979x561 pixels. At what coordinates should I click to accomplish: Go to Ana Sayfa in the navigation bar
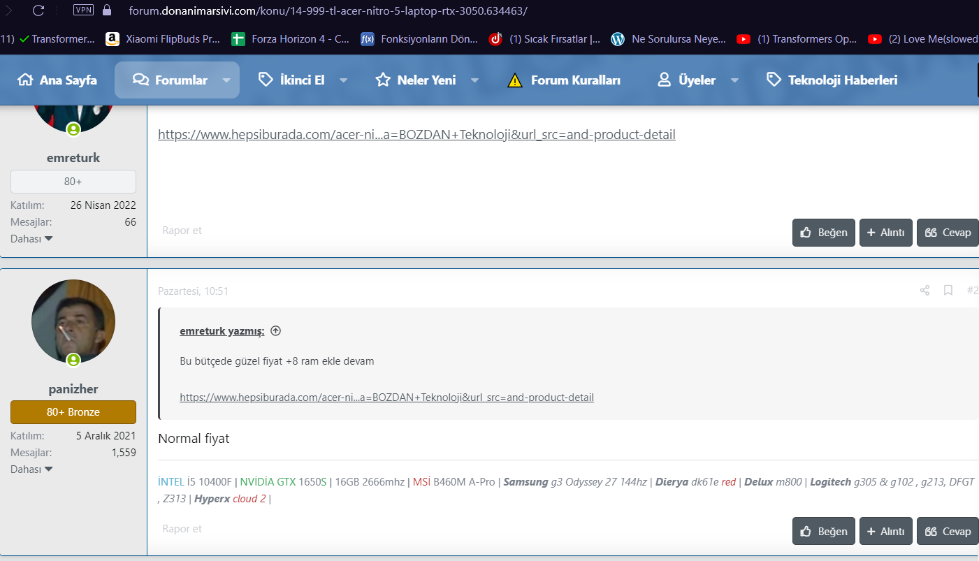click(x=57, y=80)
